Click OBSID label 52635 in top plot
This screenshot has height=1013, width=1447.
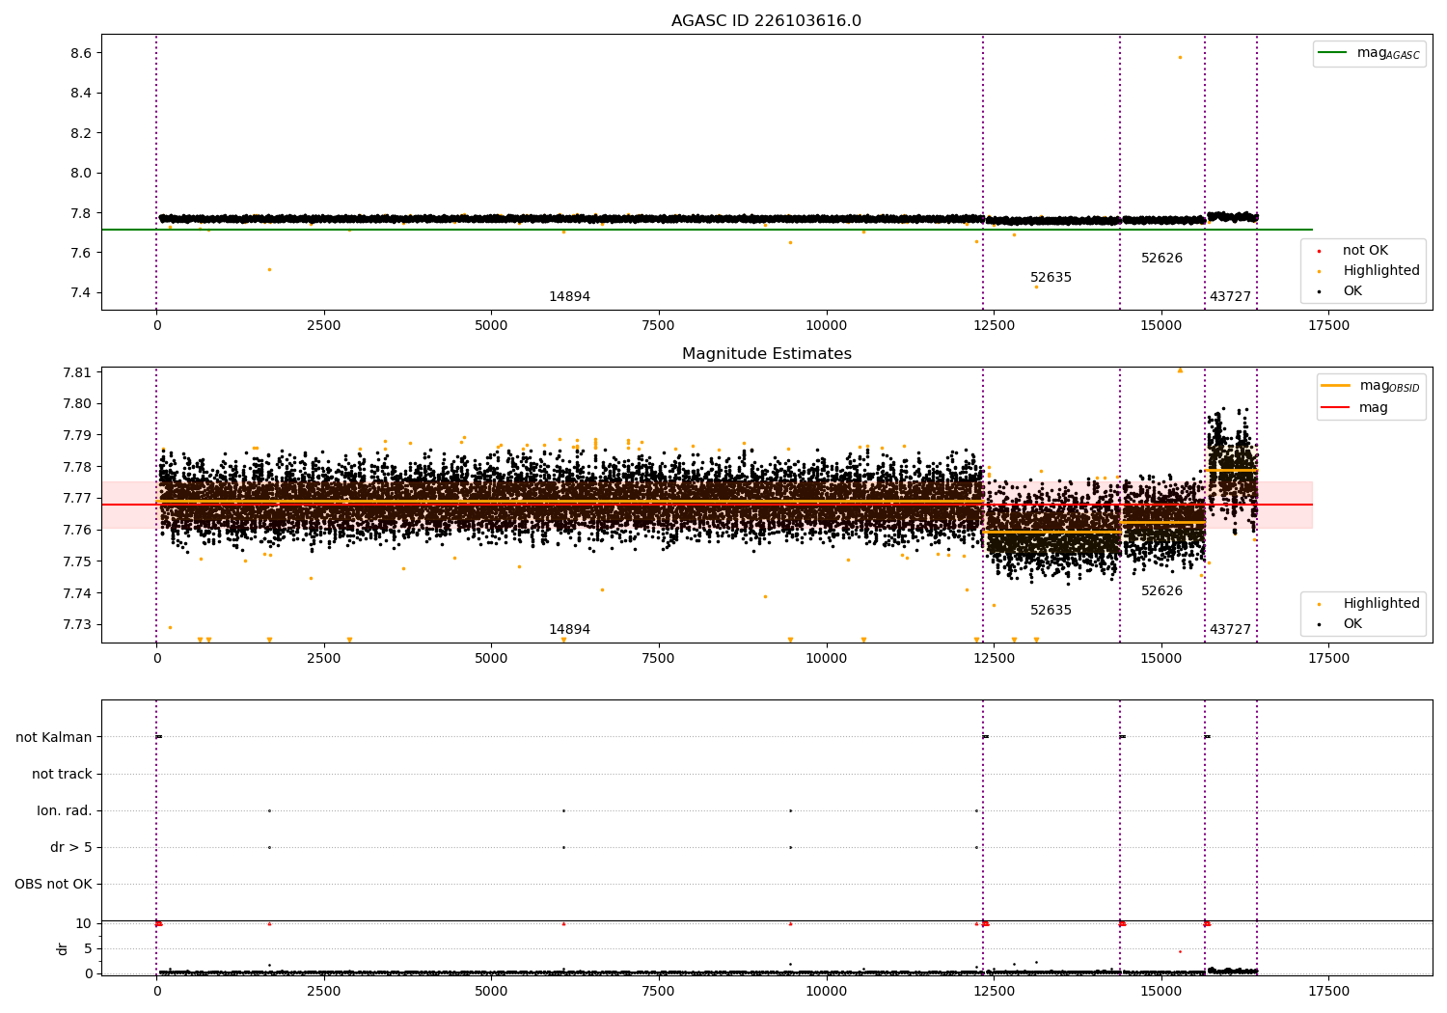(1051, 278)
